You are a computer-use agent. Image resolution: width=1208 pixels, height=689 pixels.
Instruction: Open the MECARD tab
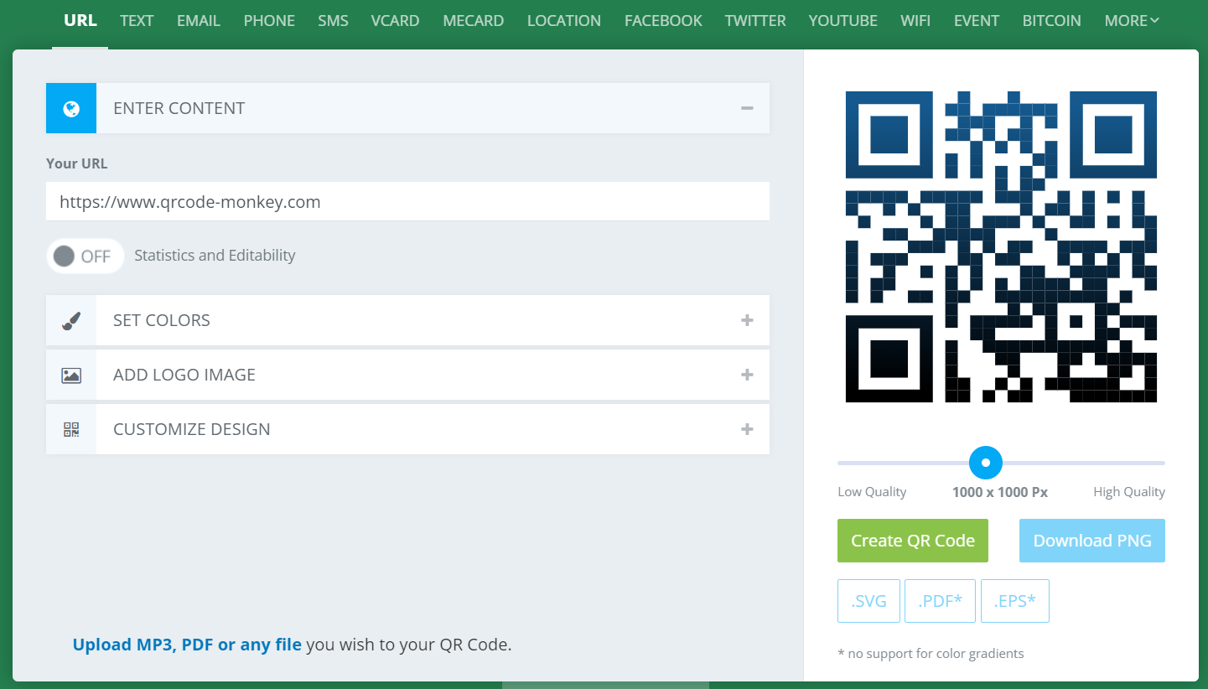coord(474,21)
